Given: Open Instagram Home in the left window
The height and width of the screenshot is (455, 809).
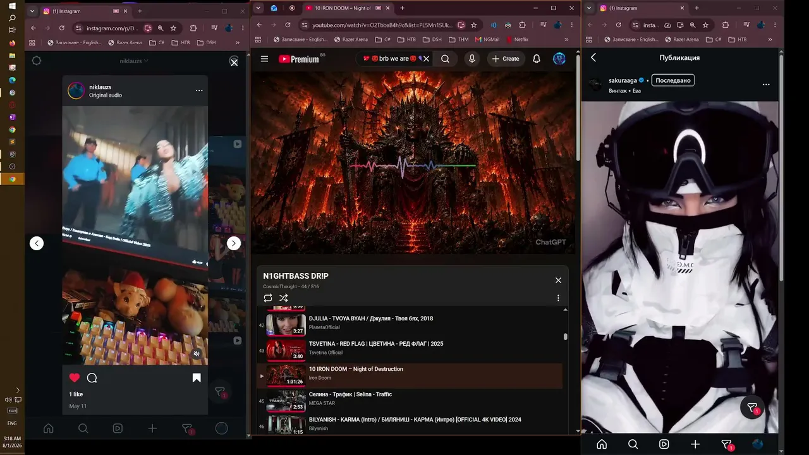Looking at the screenshot, I should coord(48,428).
